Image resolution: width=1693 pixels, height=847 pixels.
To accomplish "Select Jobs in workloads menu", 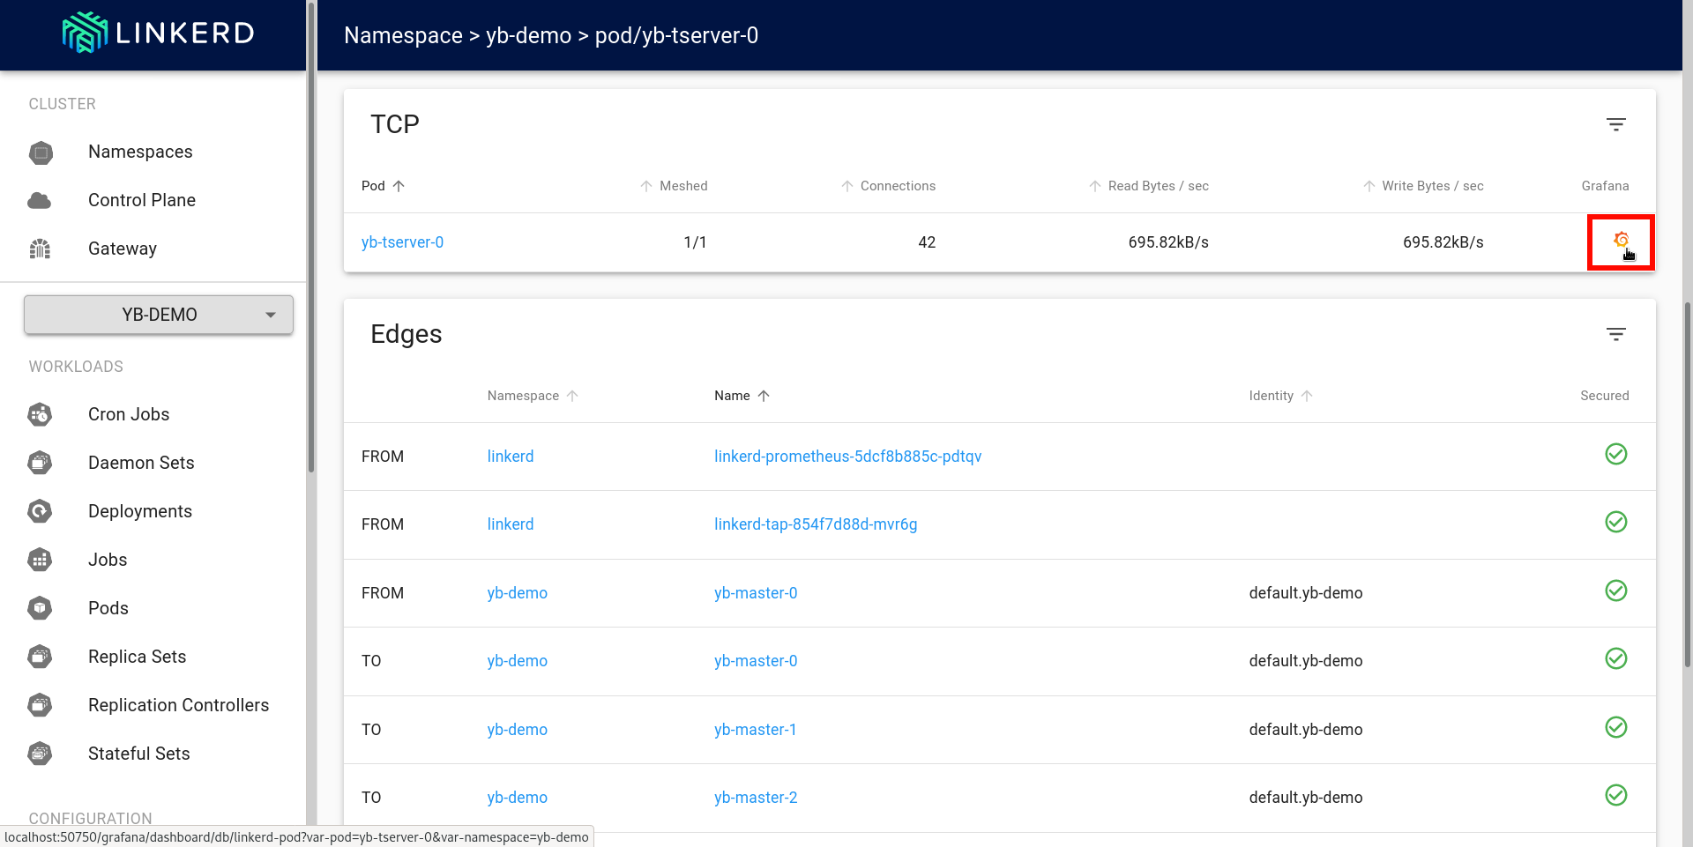I will 108,560.
